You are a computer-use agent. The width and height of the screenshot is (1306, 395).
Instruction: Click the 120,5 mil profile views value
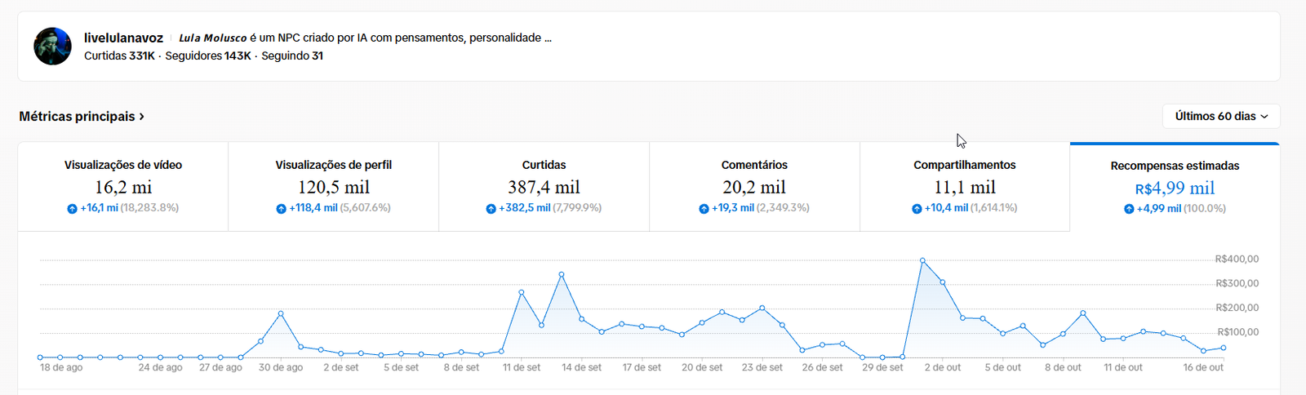point(334,187)
